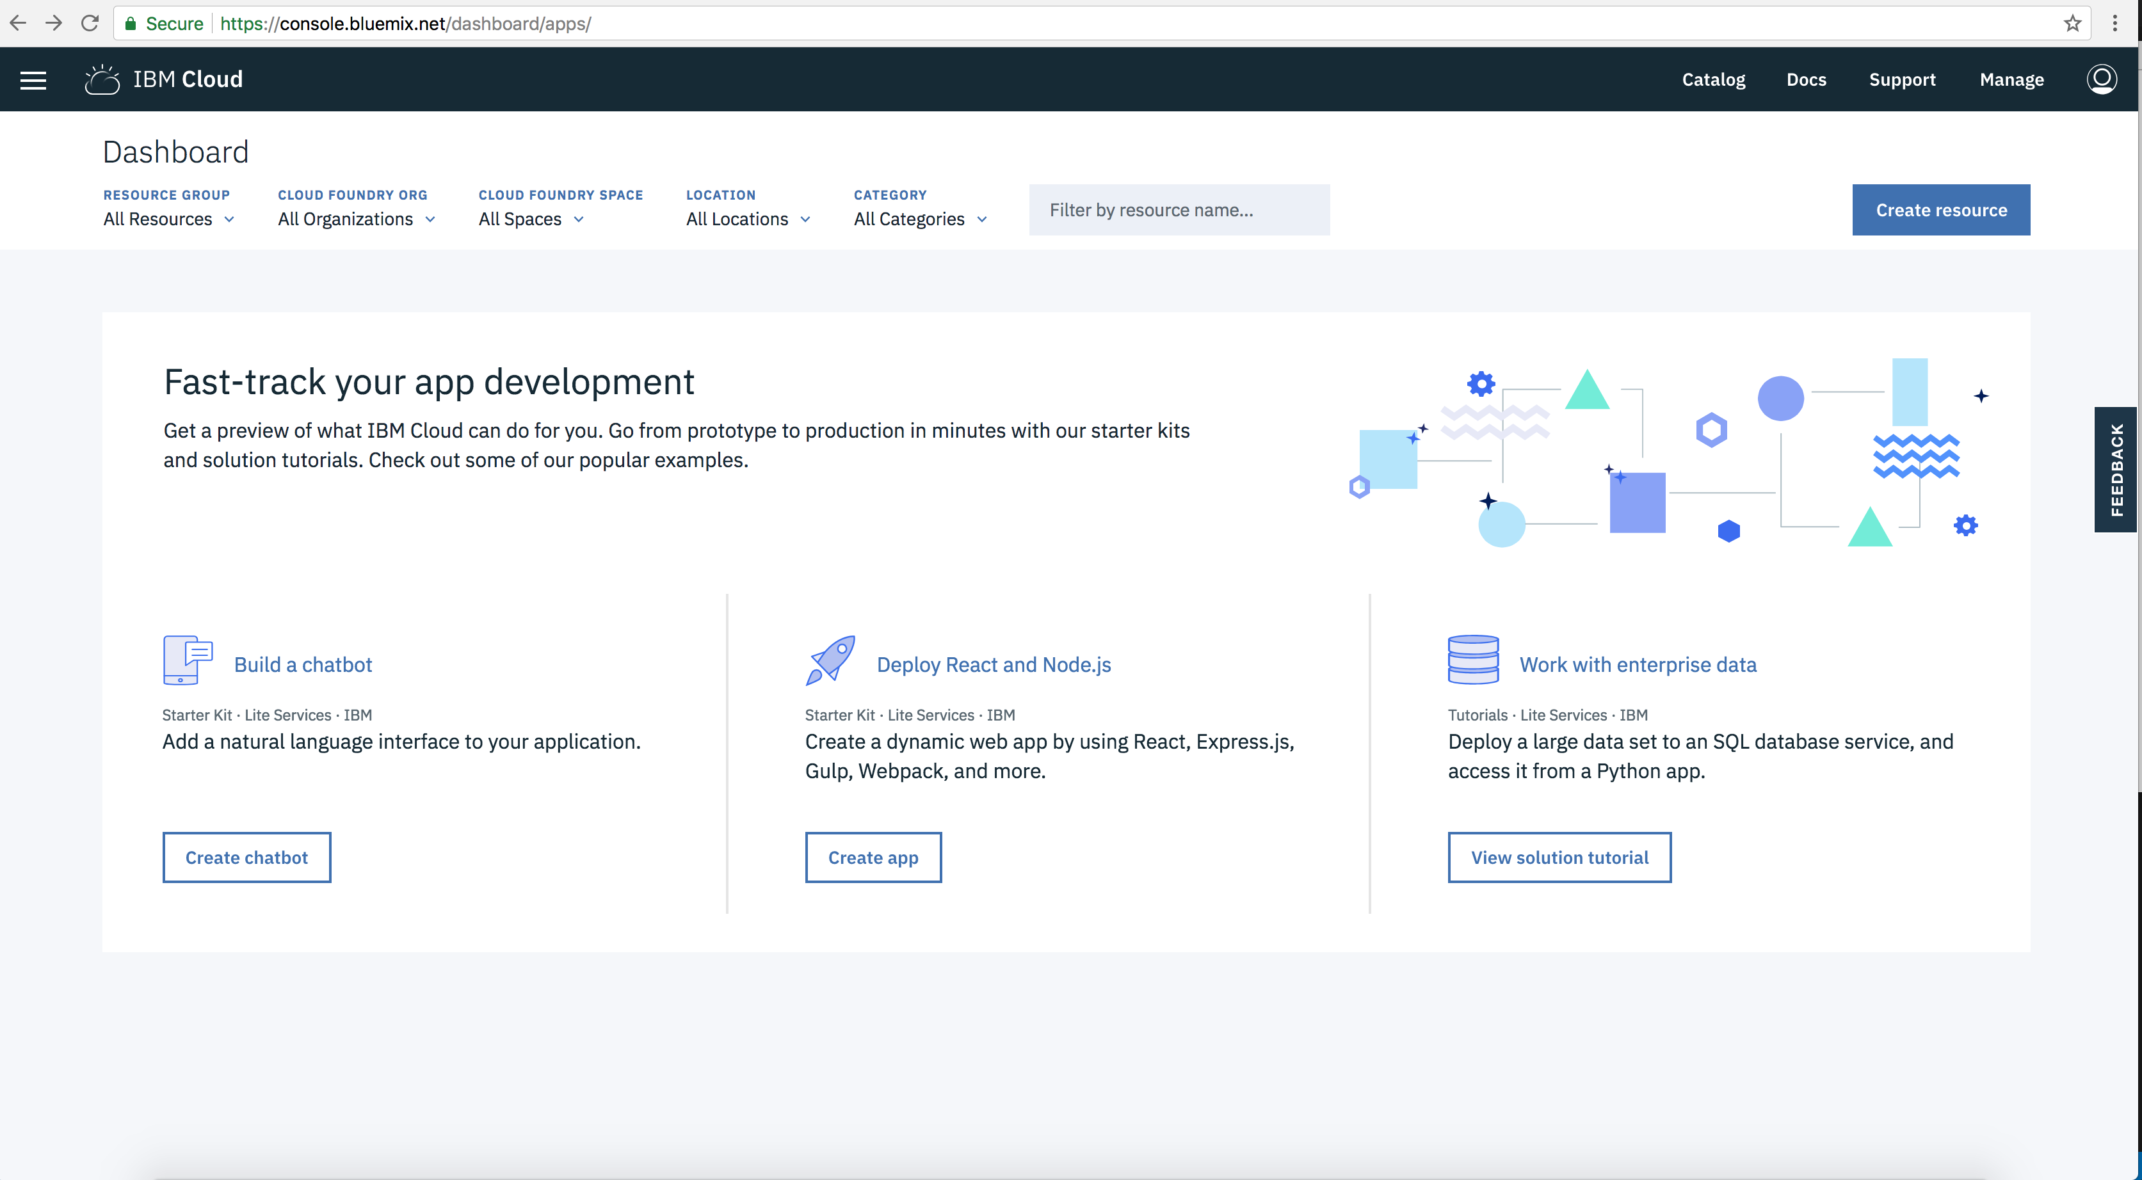Click the Create app button
This screenshot has height=1180, width=2142.
click(873, 857)
